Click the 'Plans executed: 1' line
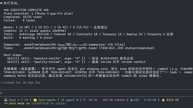Viewport: 193px width, 108px height. [38, 13]
